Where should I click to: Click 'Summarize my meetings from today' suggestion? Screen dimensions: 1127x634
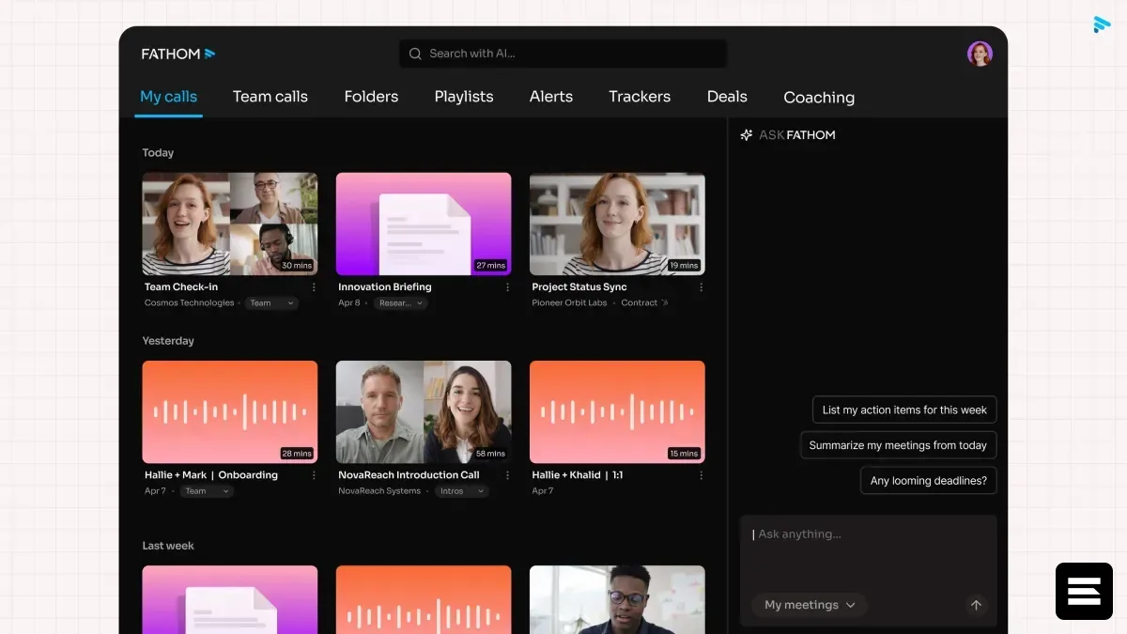pos(898,445)
